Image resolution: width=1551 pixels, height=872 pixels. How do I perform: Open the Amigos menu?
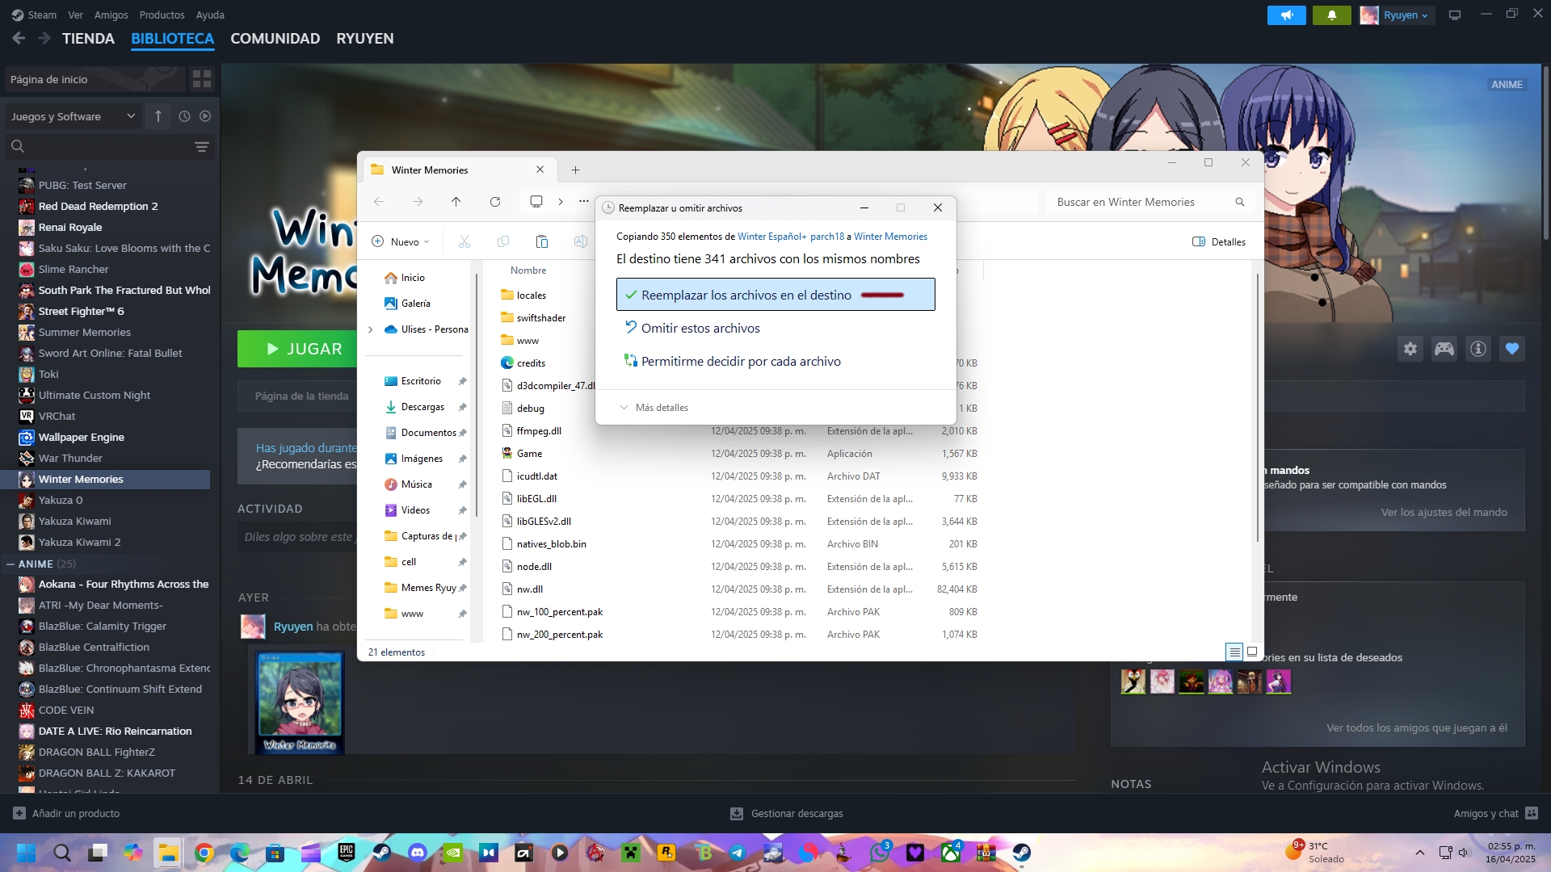[x=111, y=15]
